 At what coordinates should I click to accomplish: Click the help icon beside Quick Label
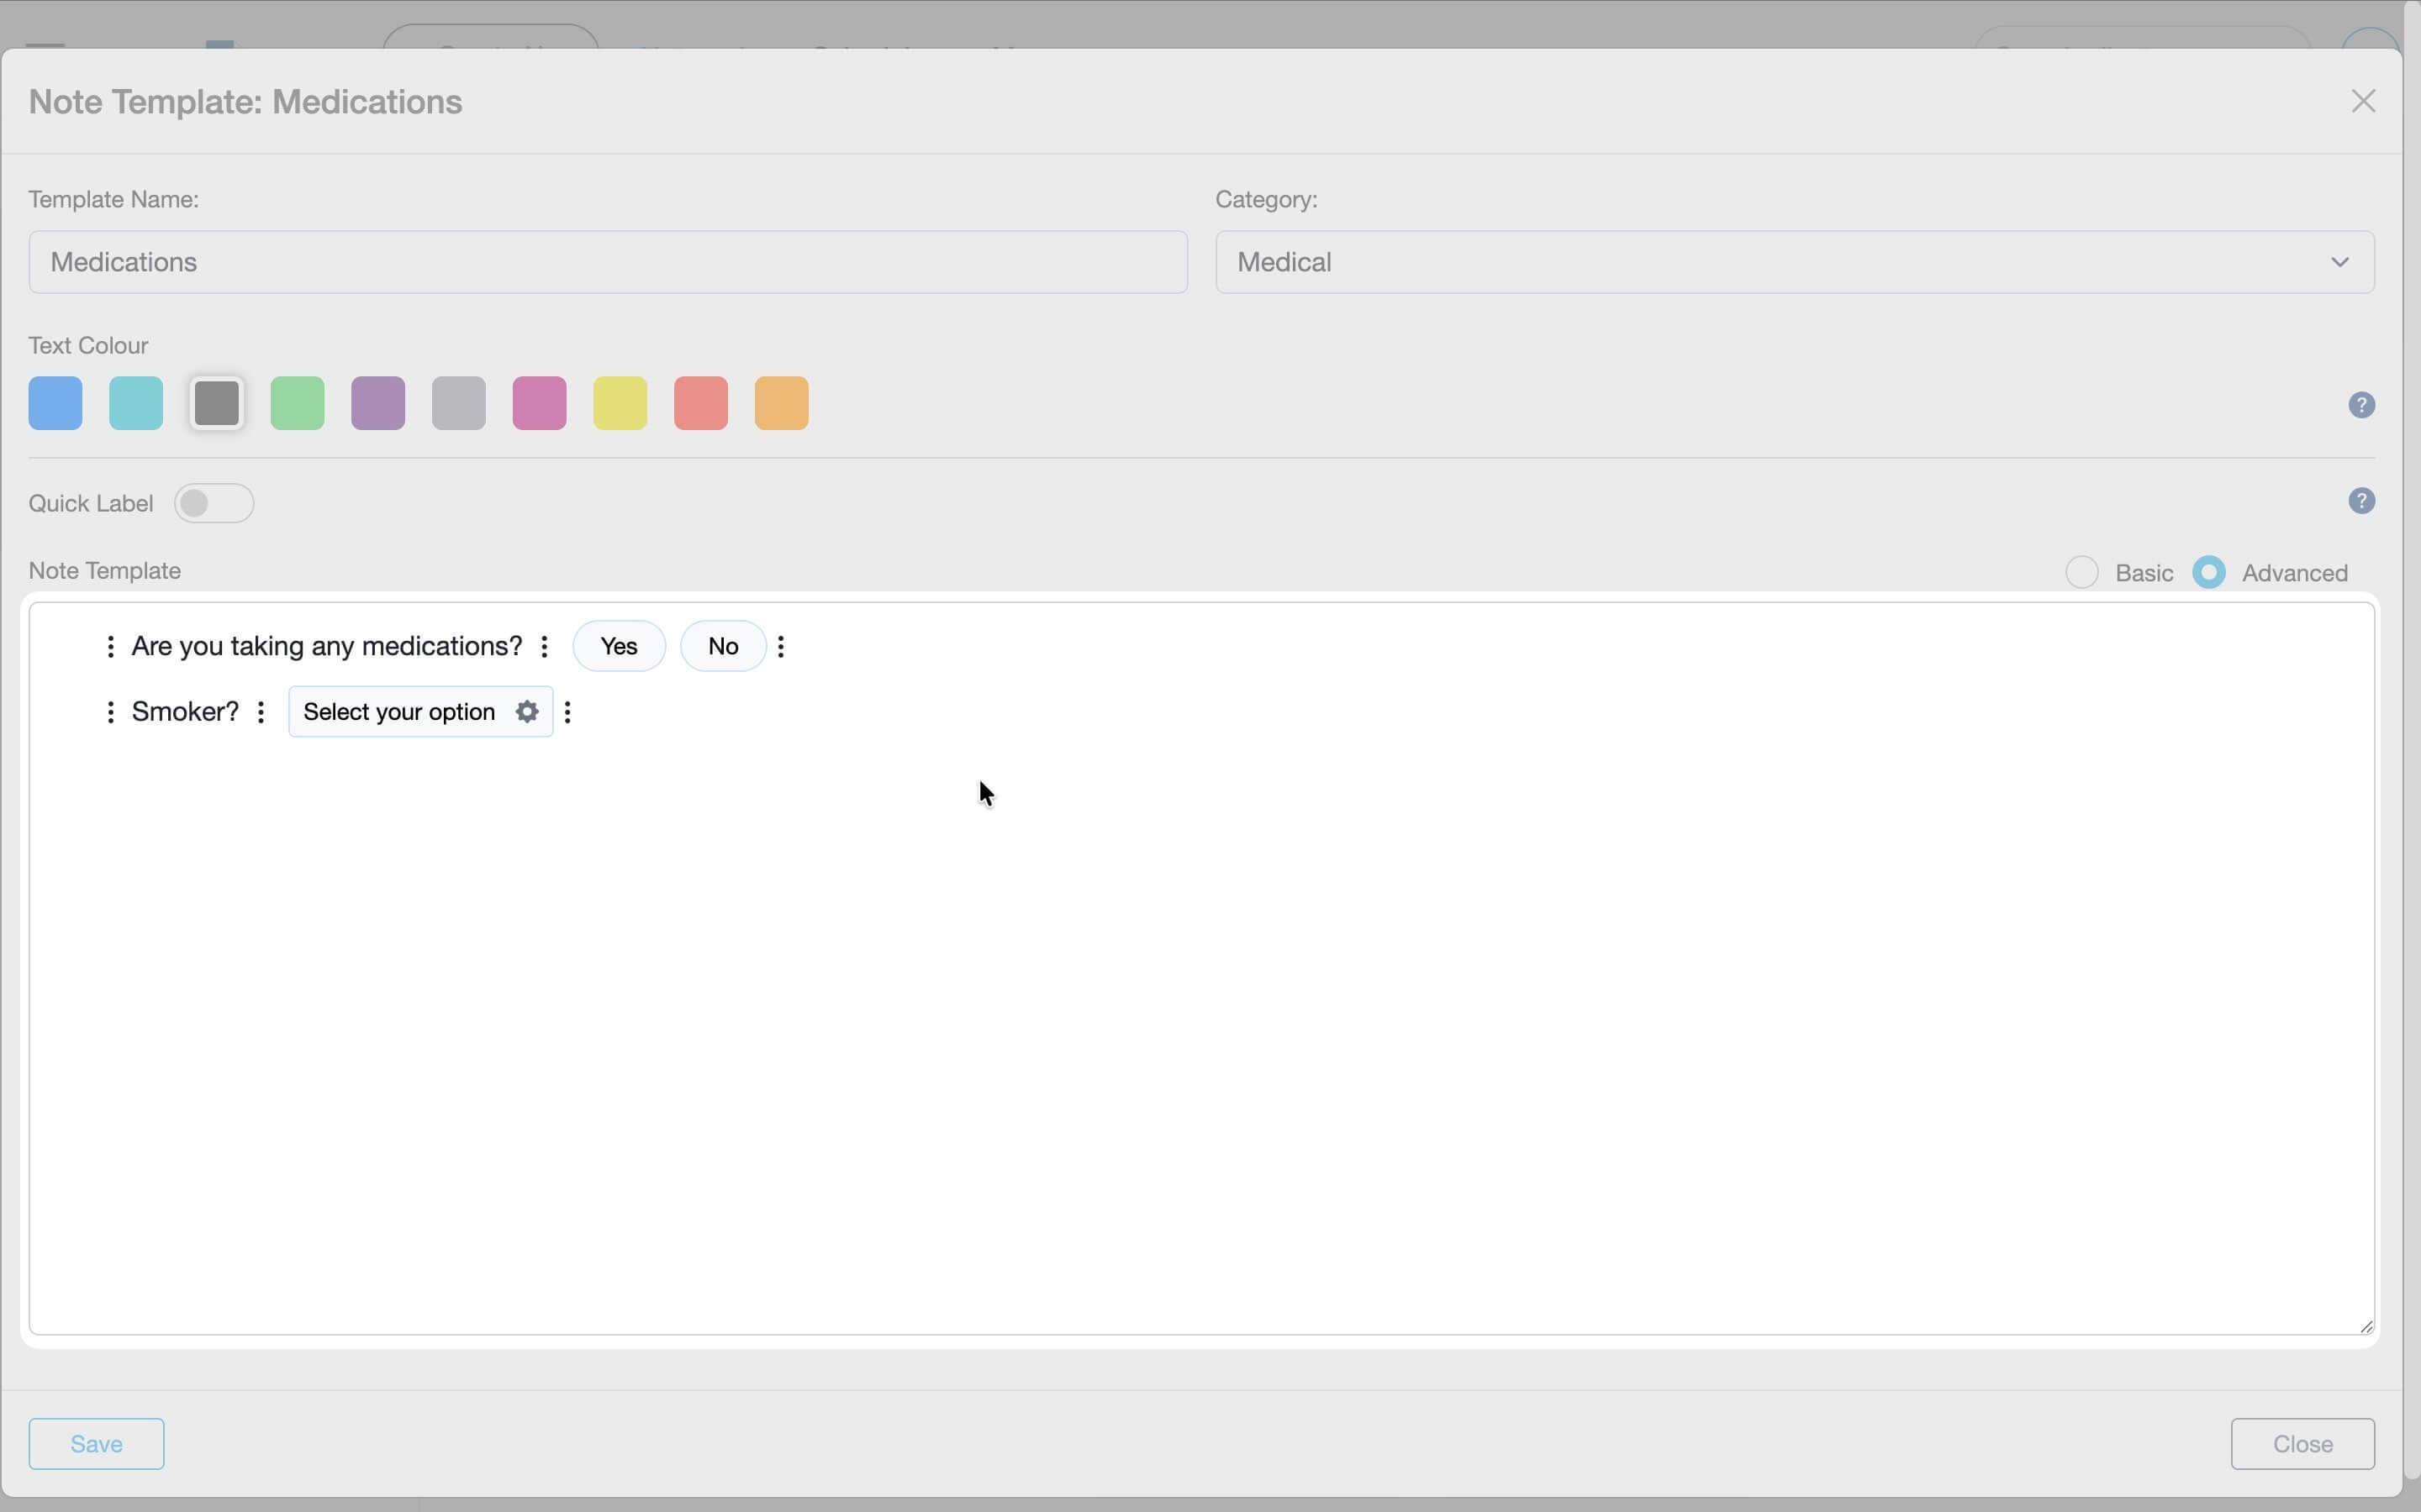[x=2362, y=500]
